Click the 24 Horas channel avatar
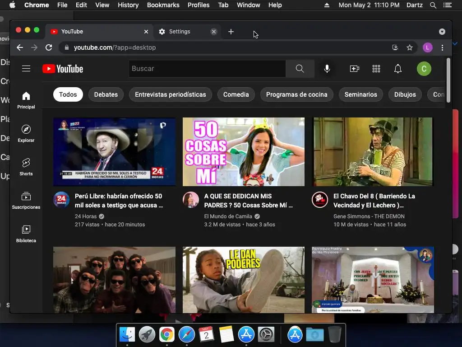This screenshot has height=347, width=462. coord(61,200)
